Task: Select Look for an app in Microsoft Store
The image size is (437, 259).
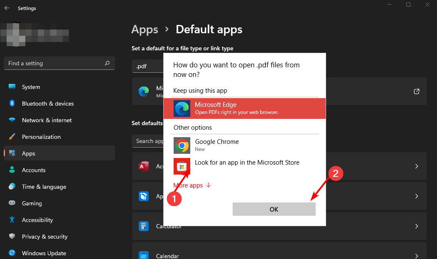Action: pyautogui.click(x=244, y=166)
